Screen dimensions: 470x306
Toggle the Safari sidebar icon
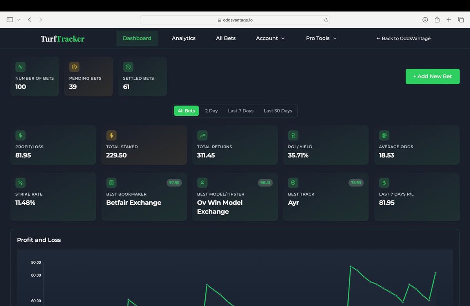click(x=10, y=20)
